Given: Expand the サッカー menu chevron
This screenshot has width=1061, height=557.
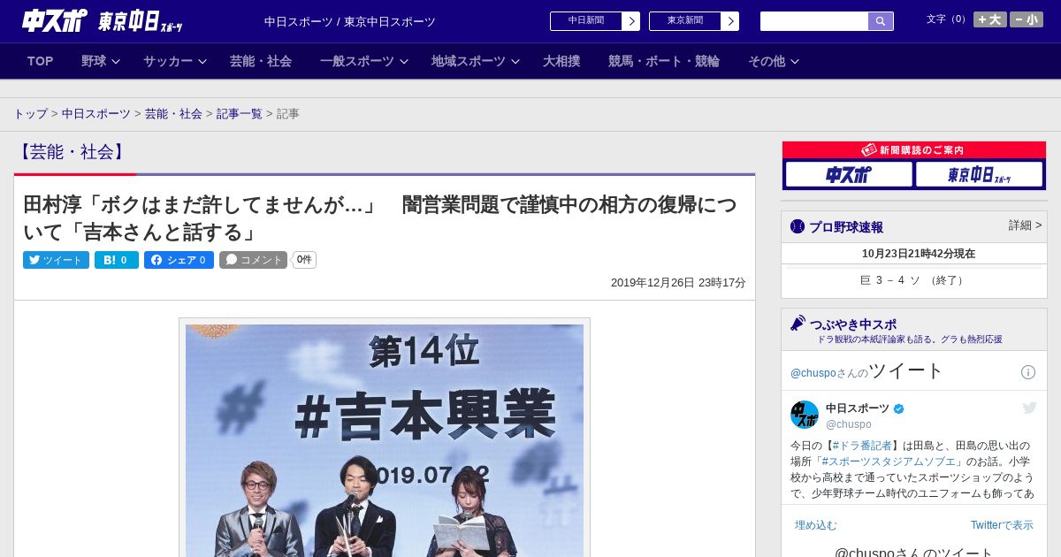Looking at the screenshot, I should click(x=202, y=62).
